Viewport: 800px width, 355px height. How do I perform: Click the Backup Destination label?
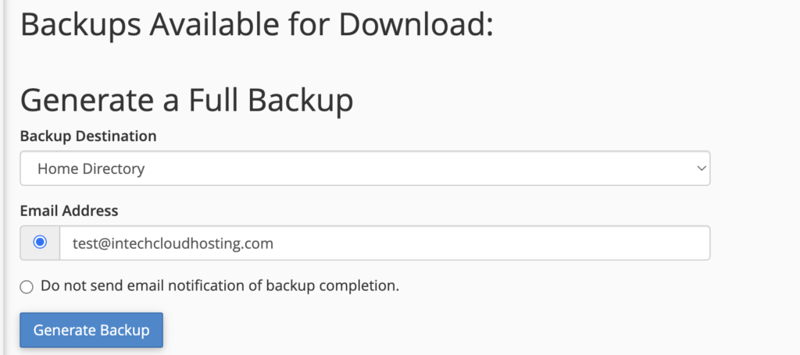pos(88,136)
